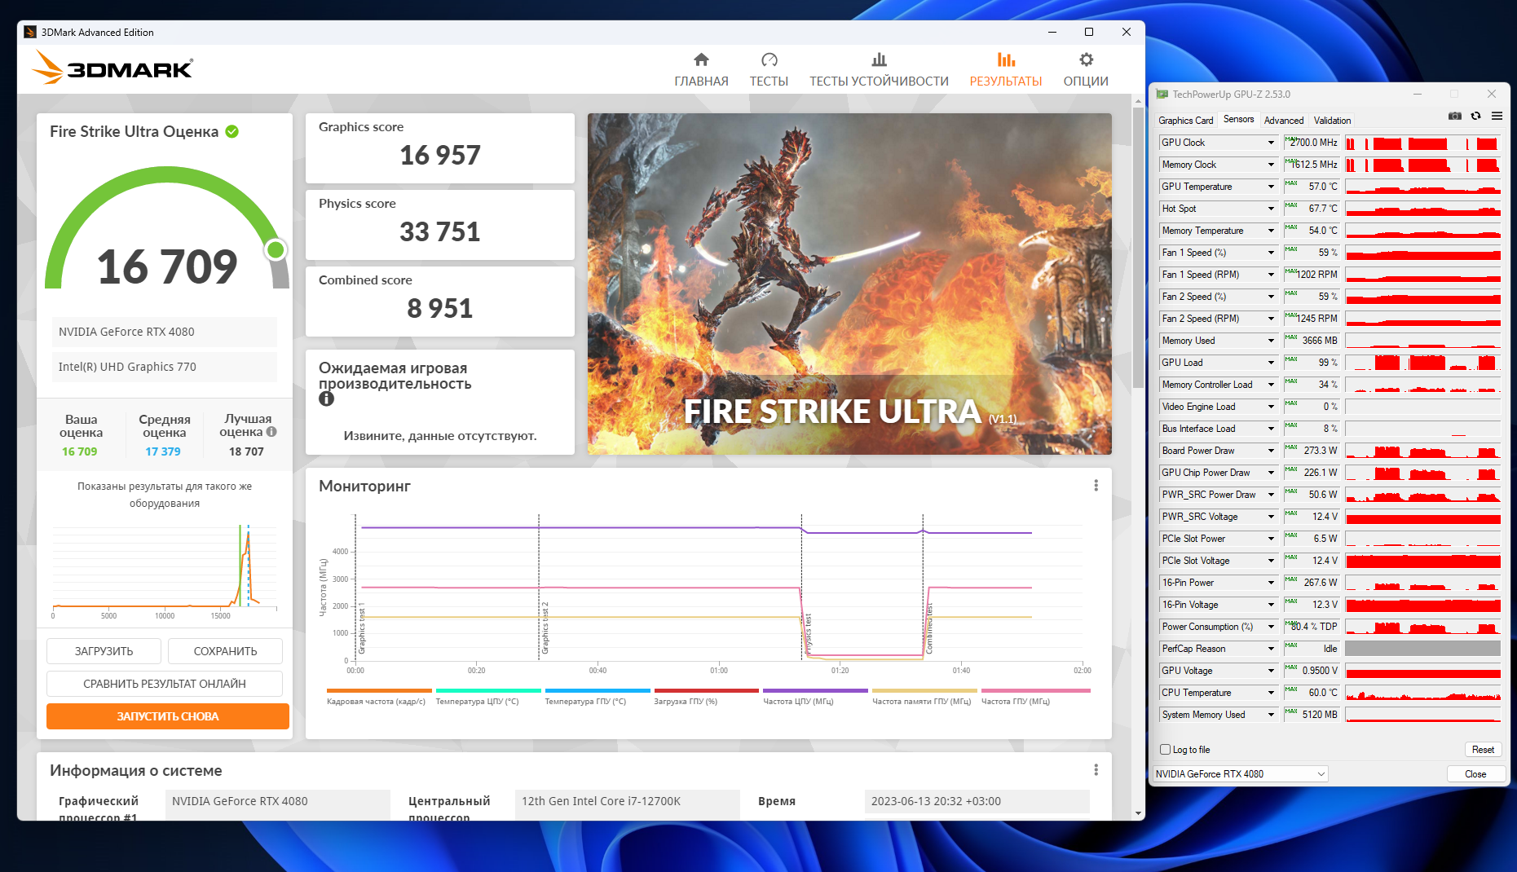Click info icon under expected gaming performance
This screenshot has width=1517, height=872.
point(326,399)
